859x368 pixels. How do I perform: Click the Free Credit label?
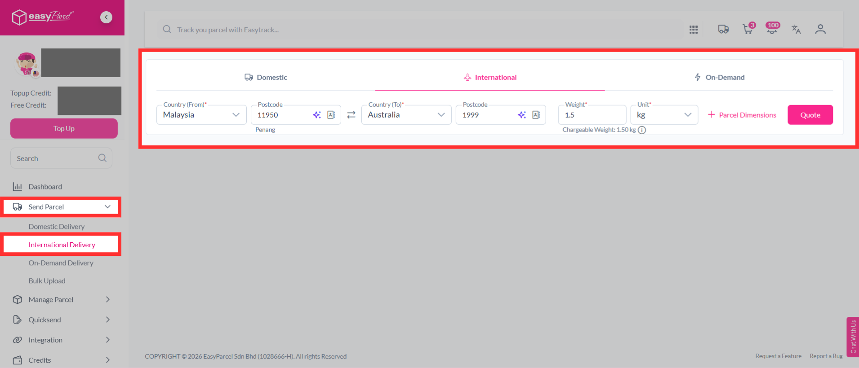28,105
